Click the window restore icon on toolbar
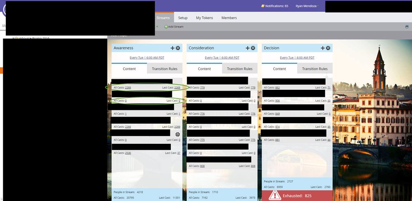Viewport: 412px width, 201px height. 407,26
